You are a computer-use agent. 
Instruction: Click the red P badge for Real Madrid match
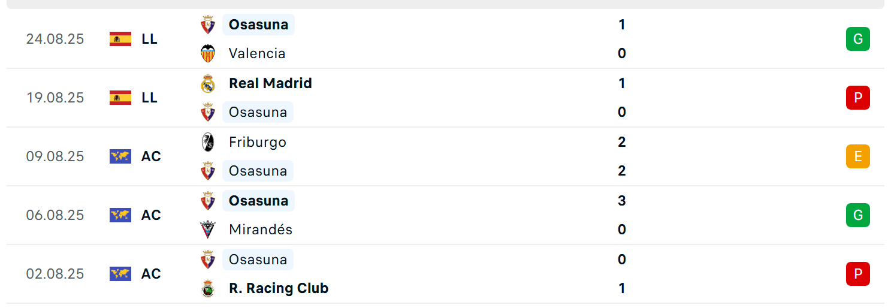point(857,98)
